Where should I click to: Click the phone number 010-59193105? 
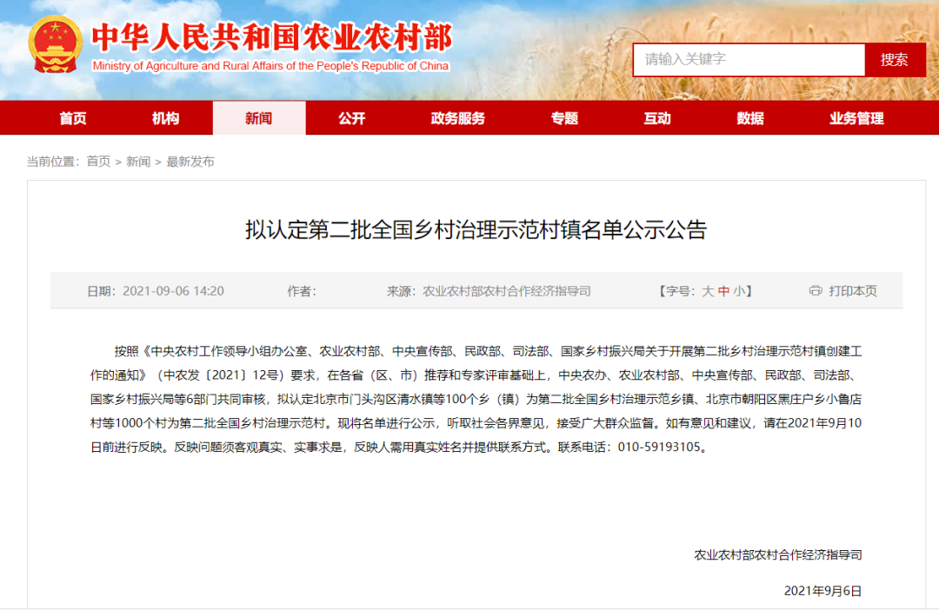(x=659, y=447)
